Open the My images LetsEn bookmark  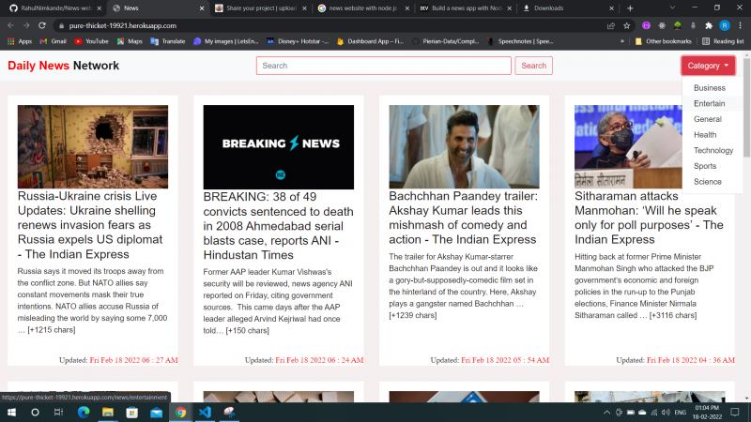pyautogui.click(x=226, y=41)
